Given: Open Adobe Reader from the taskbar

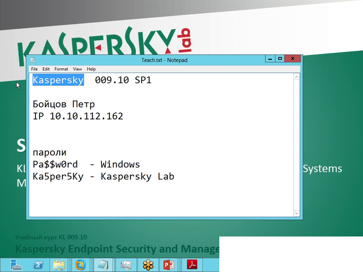Looking at the screenshot, I should point(192,265).
